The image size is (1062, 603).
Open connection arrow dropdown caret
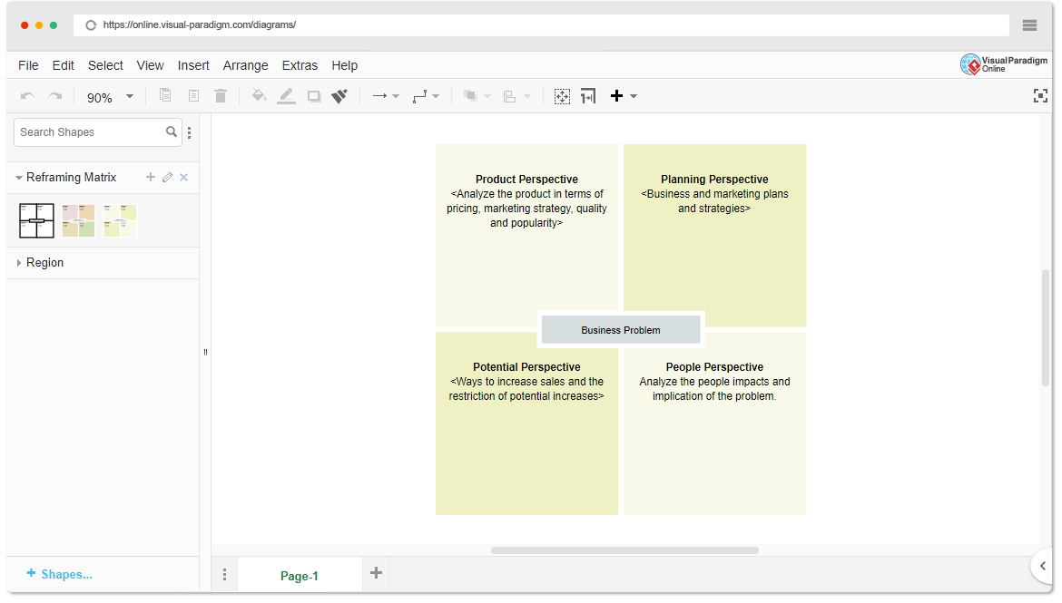(x=397, y=97)
